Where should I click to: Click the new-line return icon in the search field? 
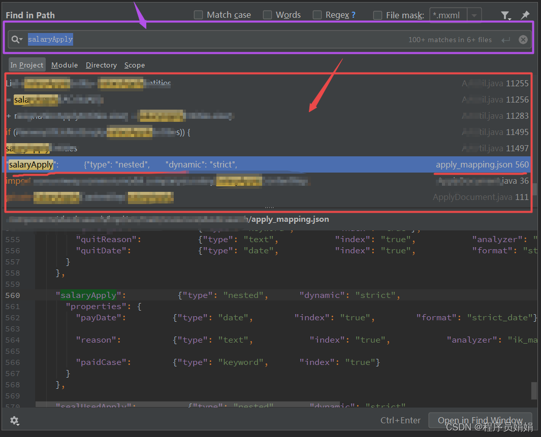[x=506, y=40]
